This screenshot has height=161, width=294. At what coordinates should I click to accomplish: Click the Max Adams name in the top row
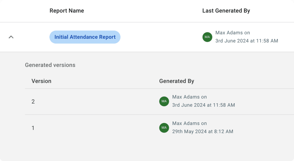[229, 33]
